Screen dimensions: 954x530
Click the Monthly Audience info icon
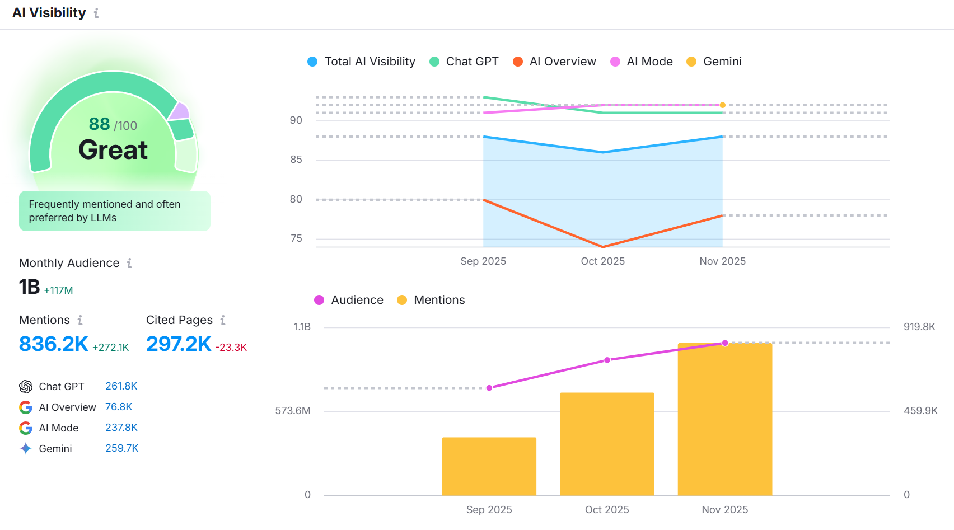[x=129, y=263]
